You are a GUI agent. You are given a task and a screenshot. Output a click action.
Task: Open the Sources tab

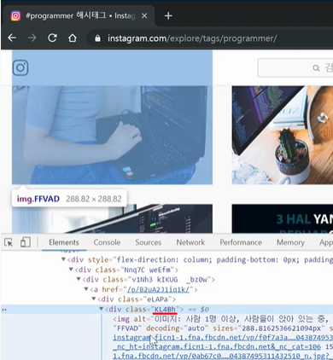click(148, 242)
